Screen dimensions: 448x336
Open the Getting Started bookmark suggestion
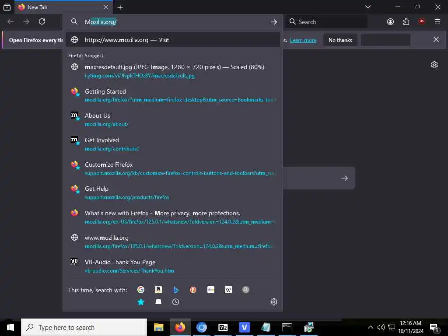coord(172,95)
